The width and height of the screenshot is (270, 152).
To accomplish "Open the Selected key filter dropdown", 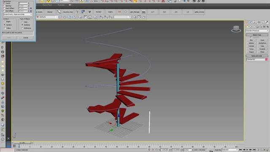I will 230,150.
